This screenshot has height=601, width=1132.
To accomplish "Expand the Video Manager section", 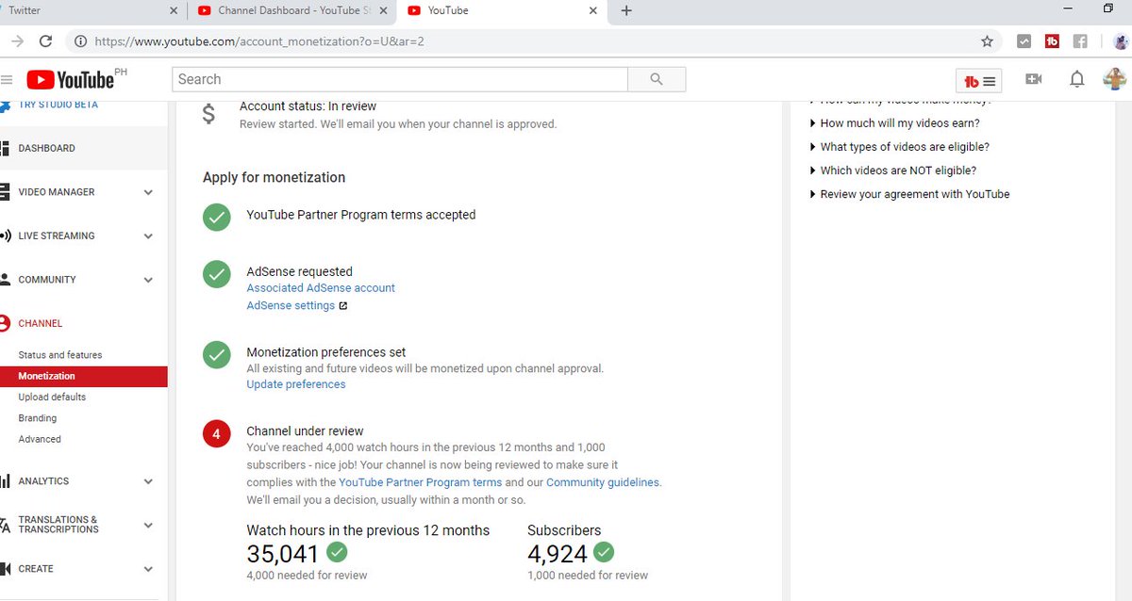I will point(148,192).
